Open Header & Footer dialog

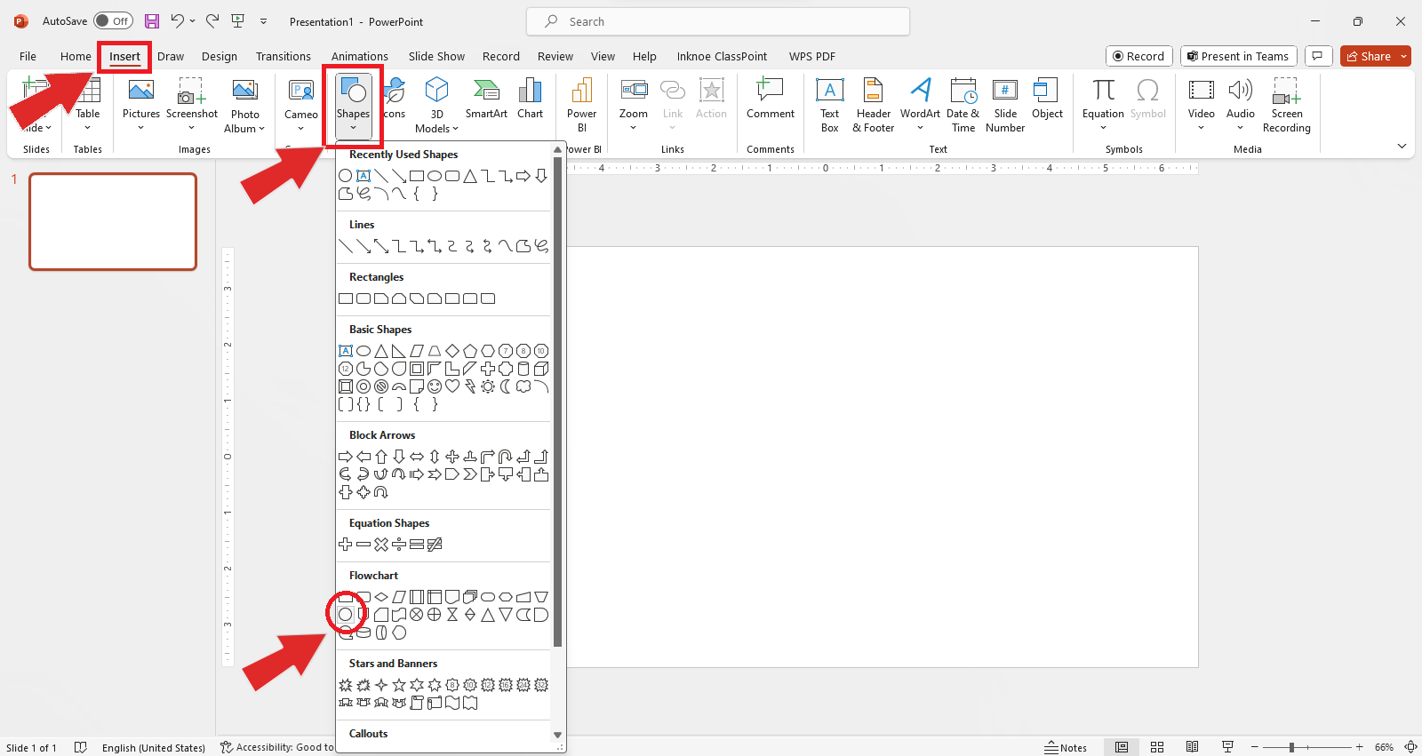click(x=874, y=106)
